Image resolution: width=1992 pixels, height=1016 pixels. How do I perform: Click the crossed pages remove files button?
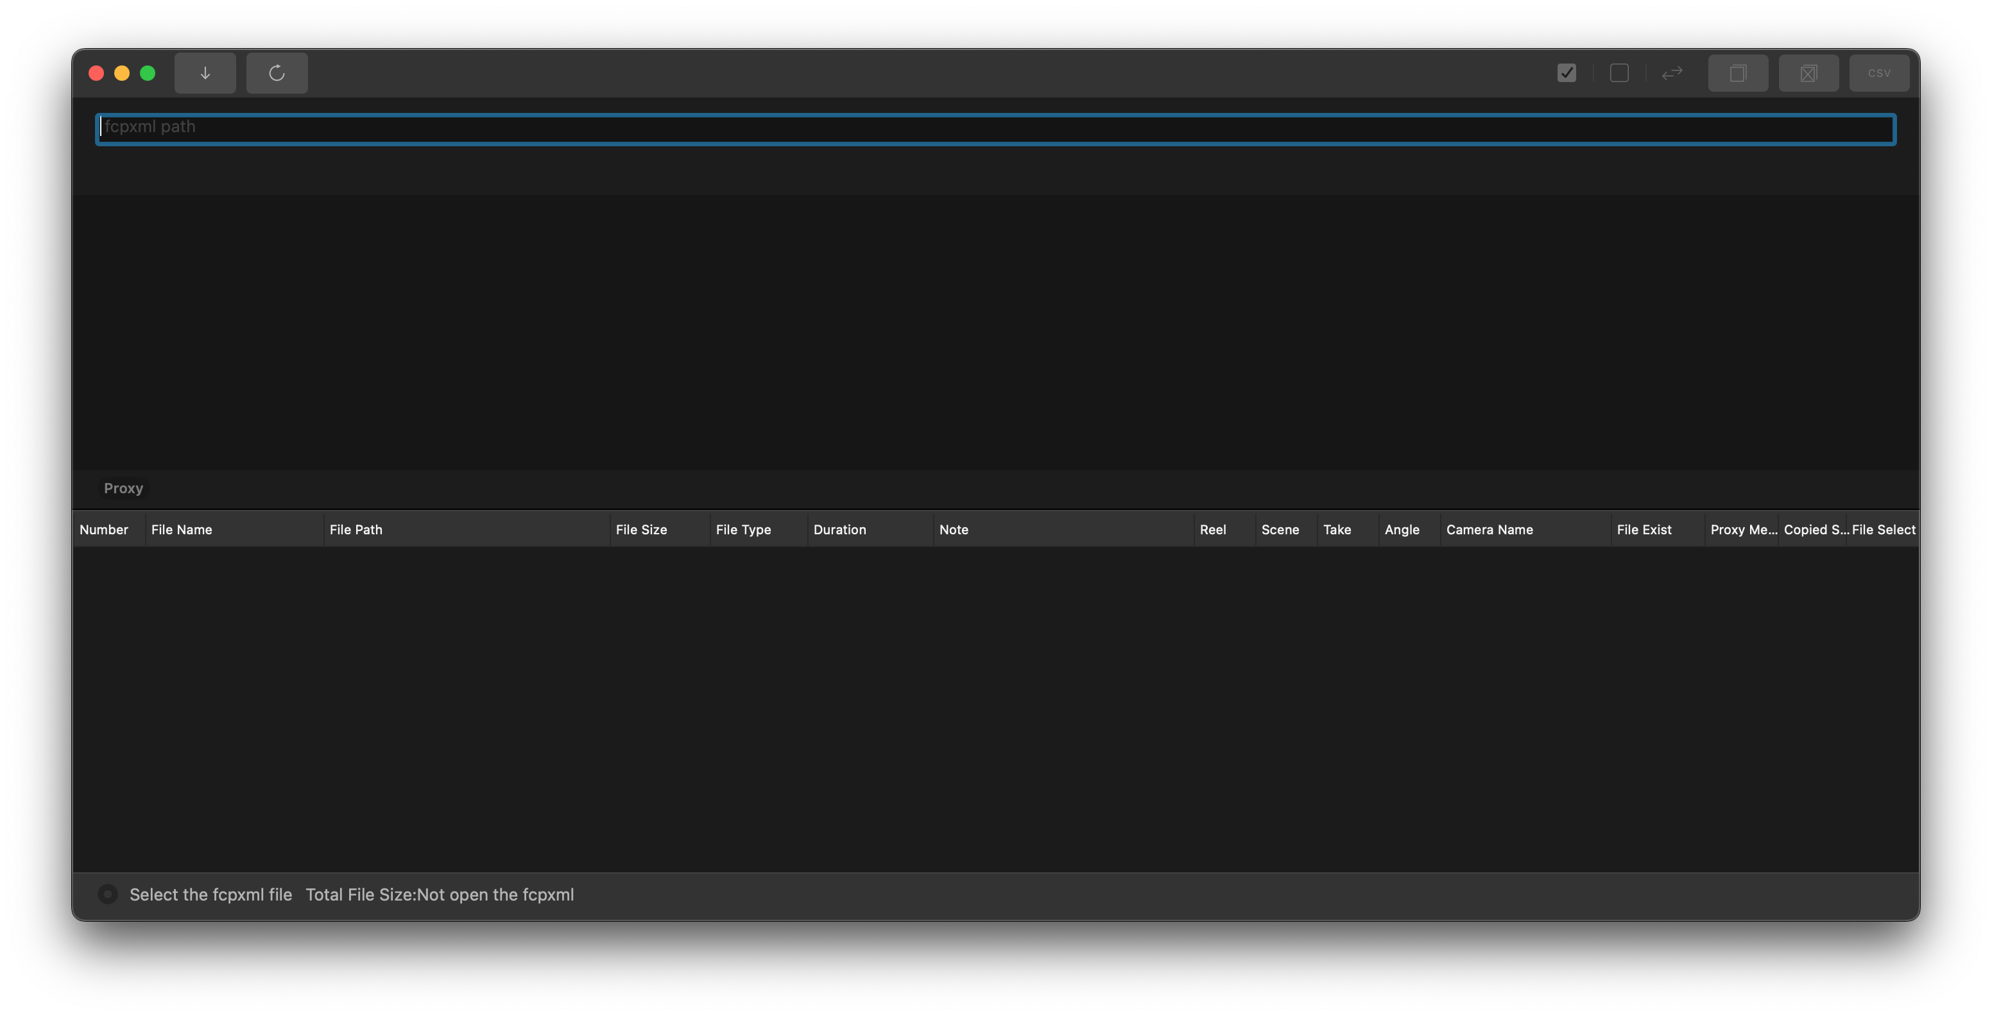pyautogui.click(x=1808, y=72)
